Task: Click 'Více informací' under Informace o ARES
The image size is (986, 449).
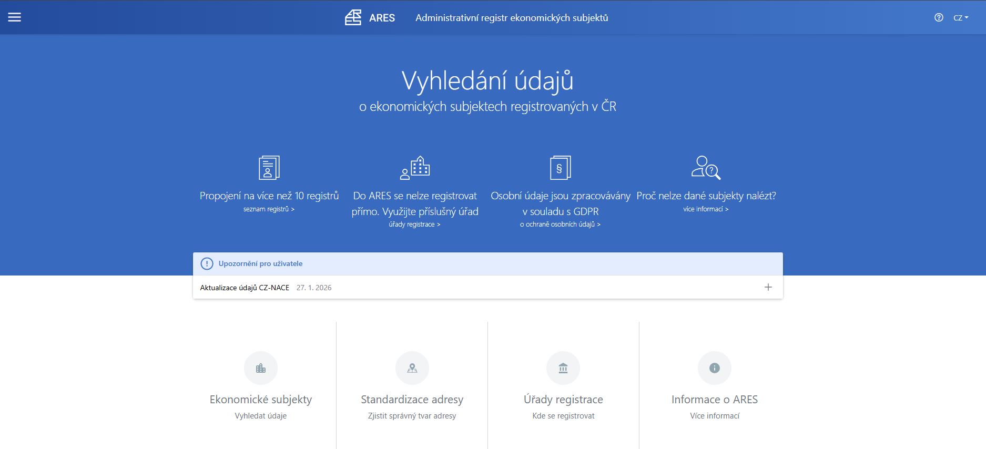Action: point(715,416)
